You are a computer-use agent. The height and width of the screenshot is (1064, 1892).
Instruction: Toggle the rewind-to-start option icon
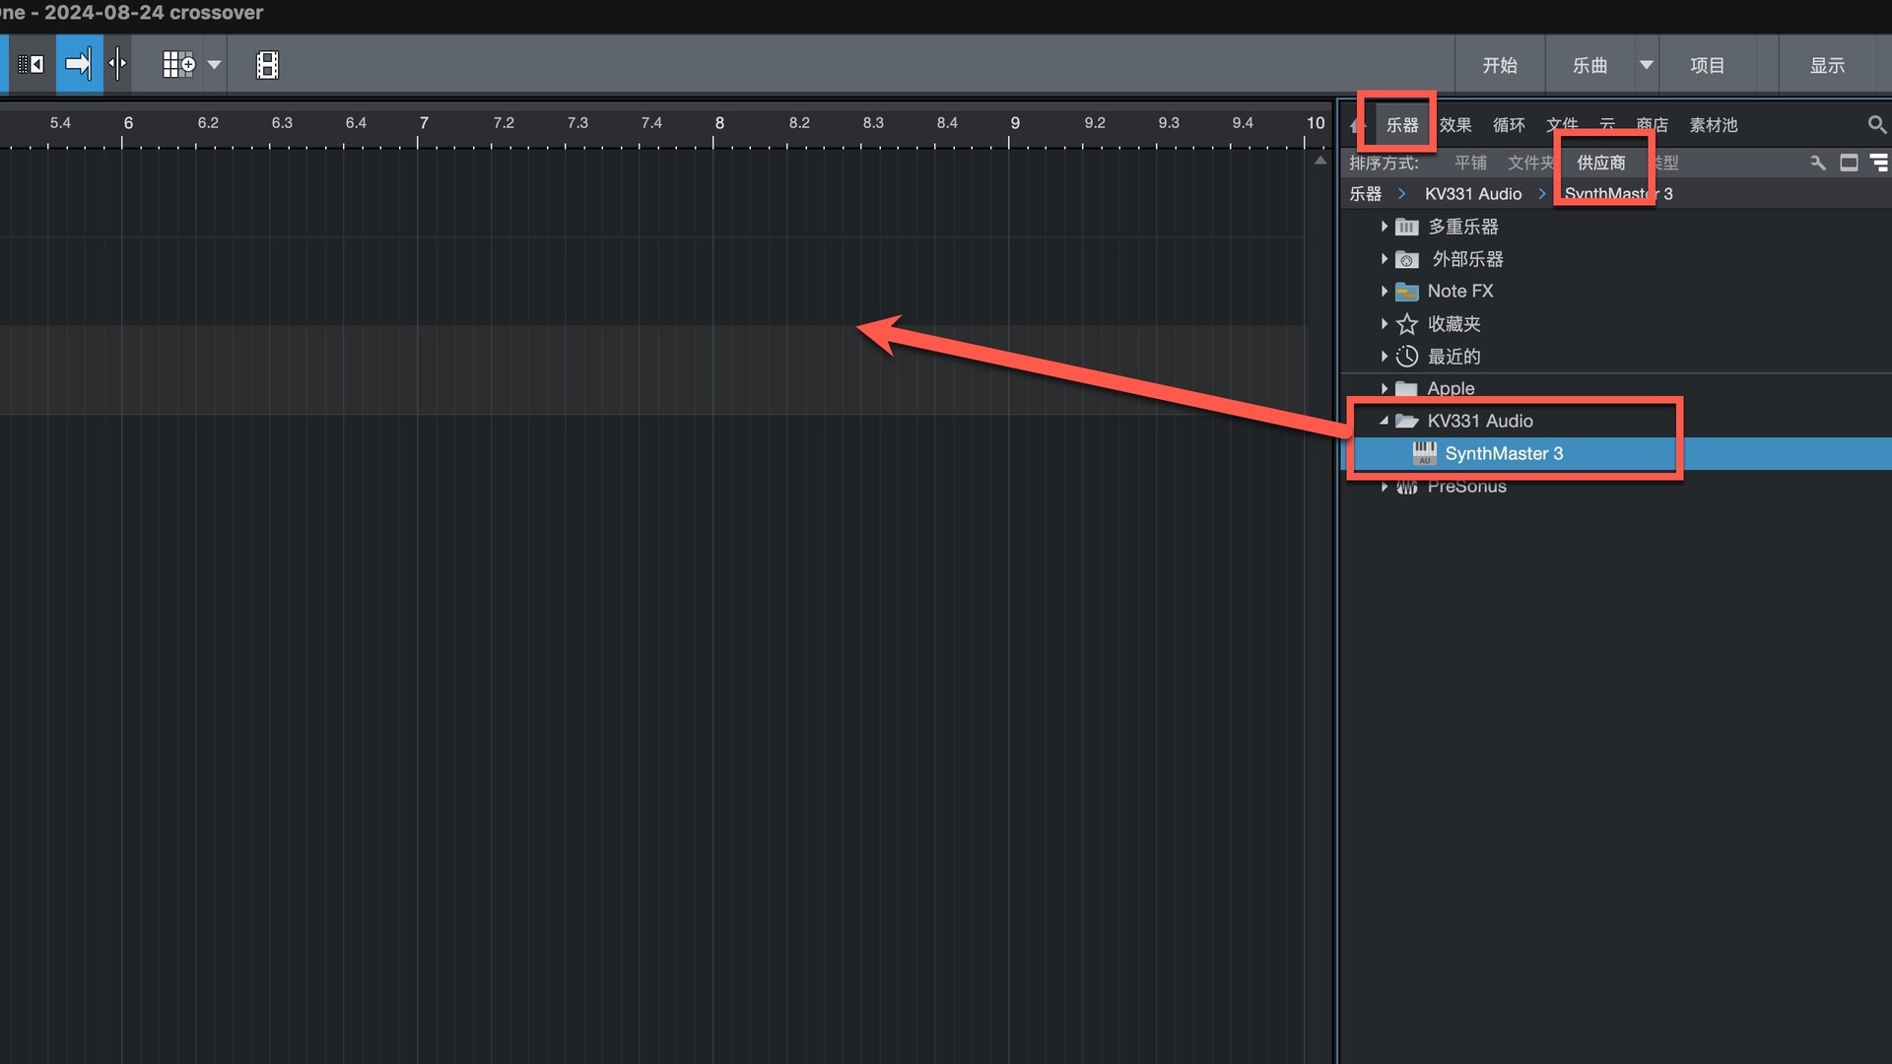point(31,65)
